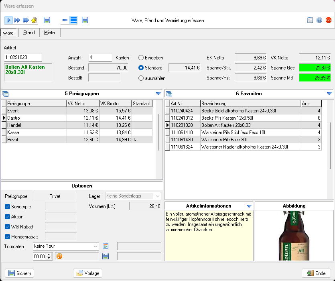Click the 00:00 time input field
Image resolution: width=335 pixels, height=281 pixels.
[x=40, y=257]
